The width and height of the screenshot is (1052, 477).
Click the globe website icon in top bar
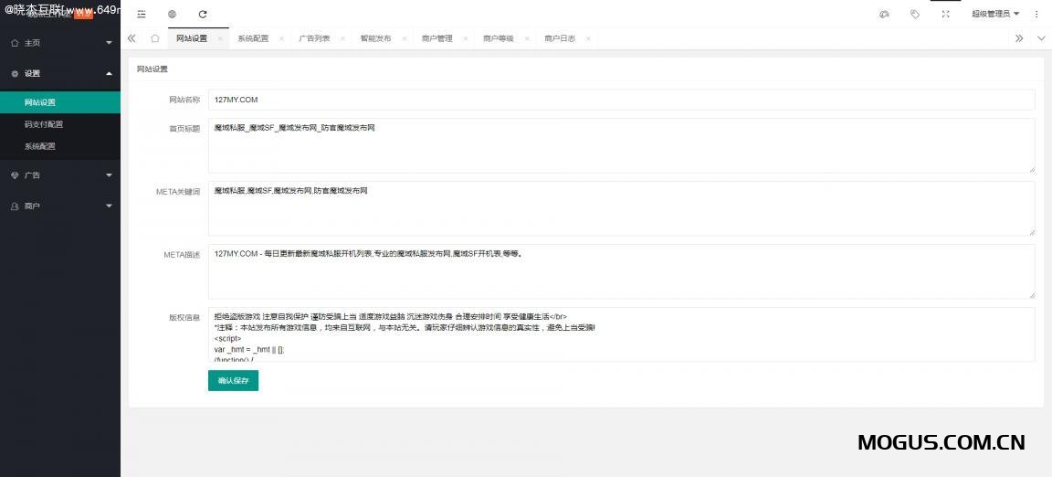[172, 14]
